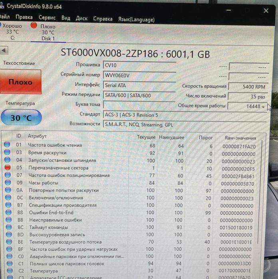Click the Порог column header
The image size is (278, 279).
pos(206,138)
